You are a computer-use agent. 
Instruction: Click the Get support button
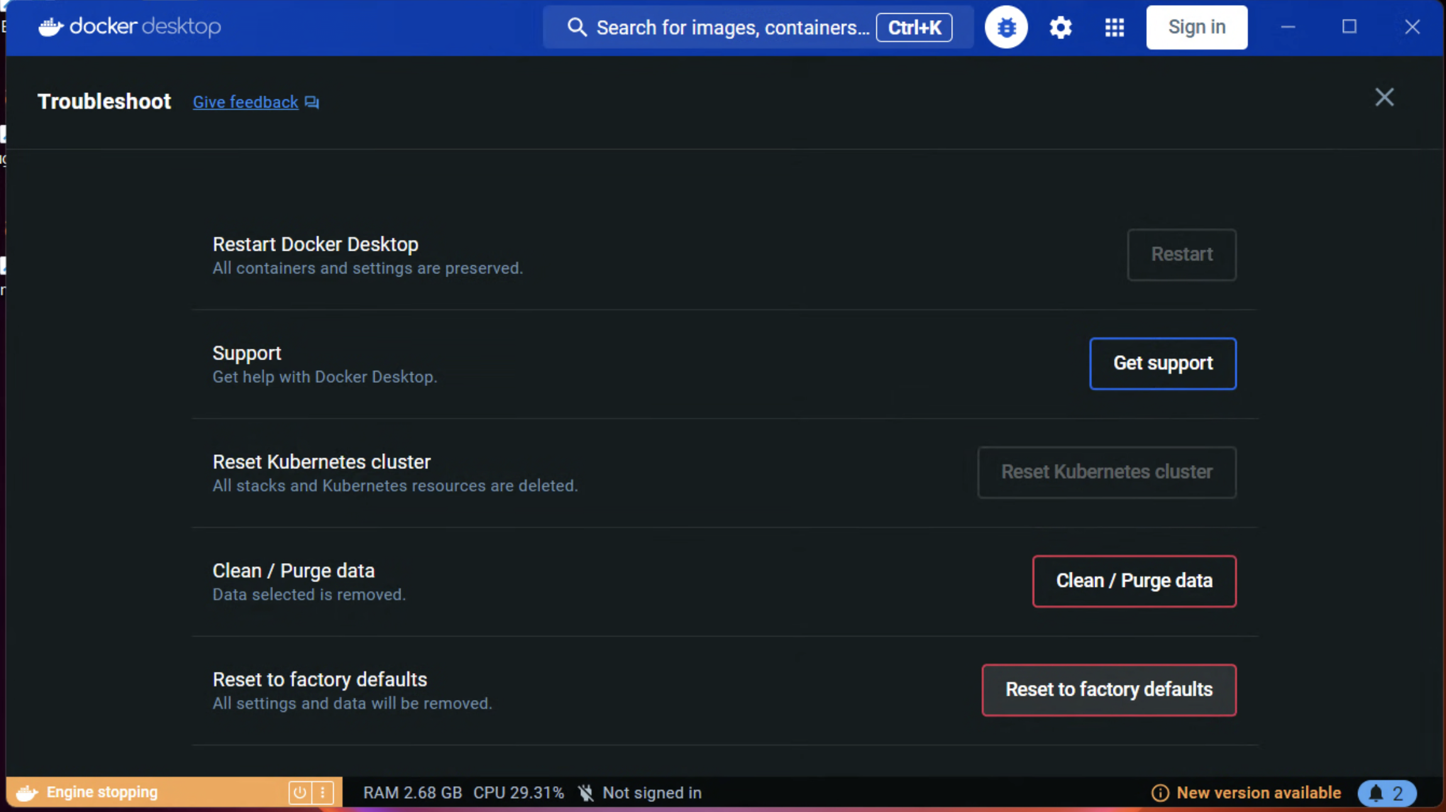coord(1162,363)
